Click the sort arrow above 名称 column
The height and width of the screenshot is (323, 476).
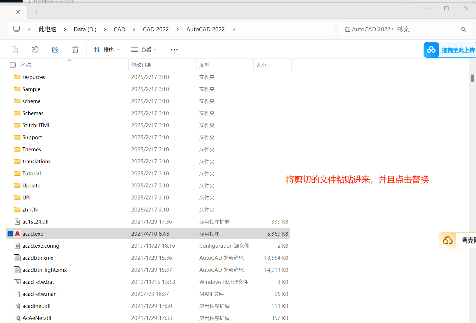(x=69, y=60)
